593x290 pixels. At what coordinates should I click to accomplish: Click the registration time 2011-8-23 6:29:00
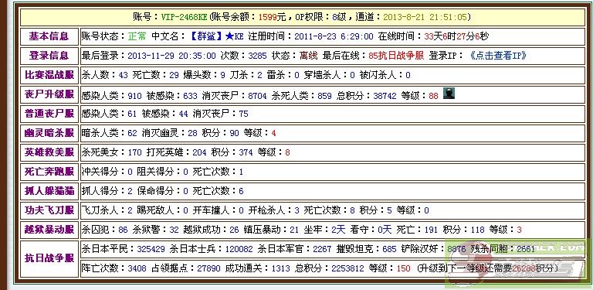coord(334,36)
